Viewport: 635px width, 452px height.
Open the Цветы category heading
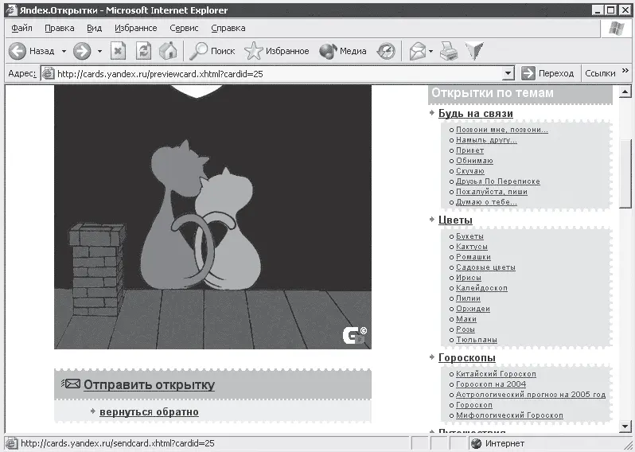(x=455, y=220)
